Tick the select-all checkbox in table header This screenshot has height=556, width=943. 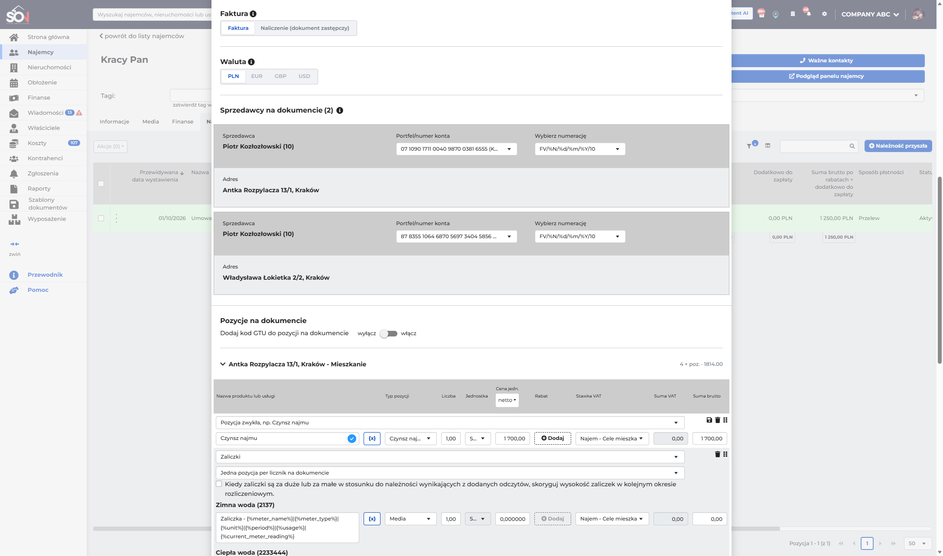[x=101, y=184]
